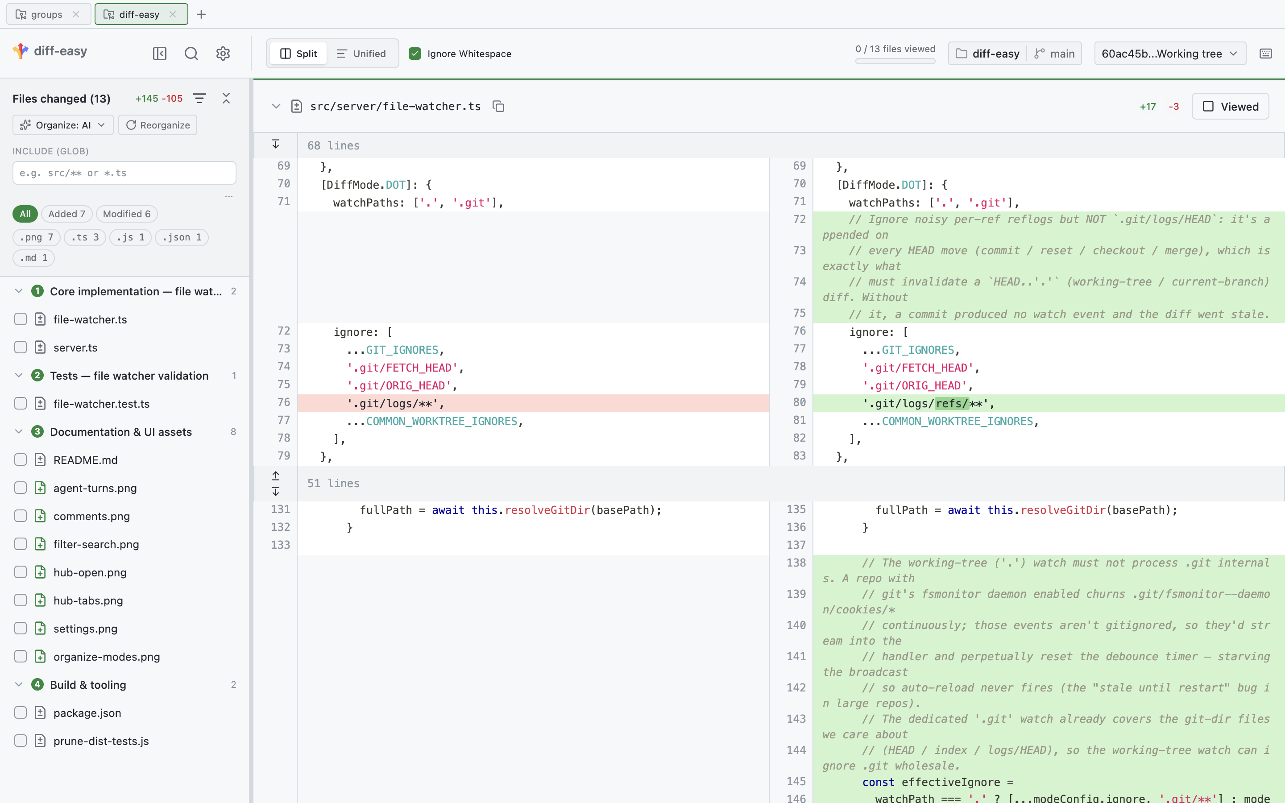The image size is (1285, 803).
Task: Open the new tab plus button
Action: [201, 14]
